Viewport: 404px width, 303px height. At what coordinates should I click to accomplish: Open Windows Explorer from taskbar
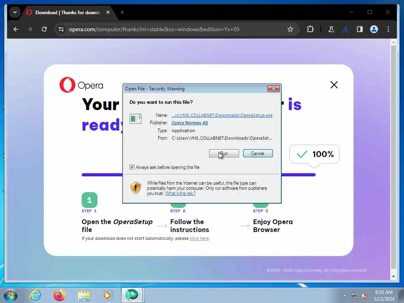pos(84,295)
